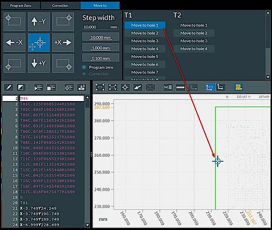Select T2 Move to hole 1
Viewport: 272px width, 230px height.
point(194,25)
